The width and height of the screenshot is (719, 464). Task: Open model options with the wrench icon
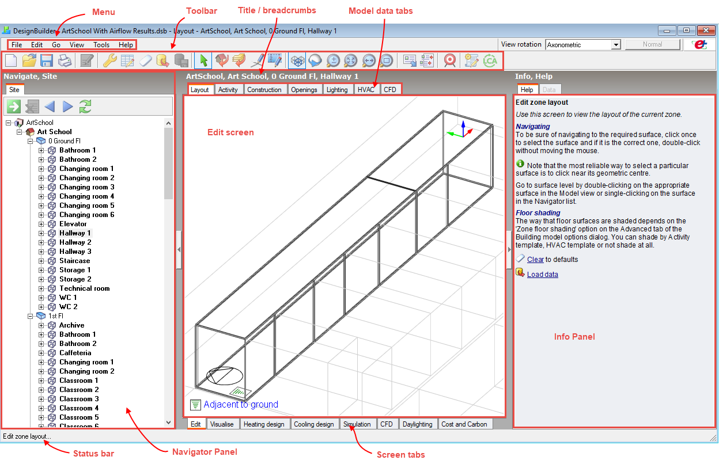(x=109, y=60)
